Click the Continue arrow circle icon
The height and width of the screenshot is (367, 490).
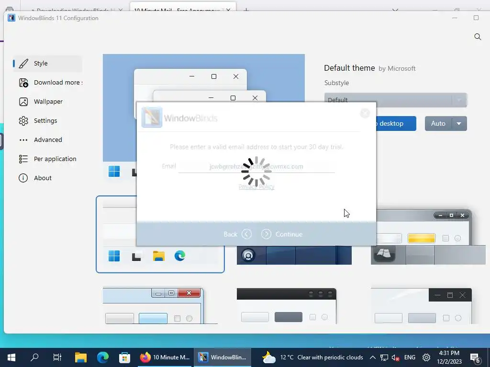(x=266, y=234)
